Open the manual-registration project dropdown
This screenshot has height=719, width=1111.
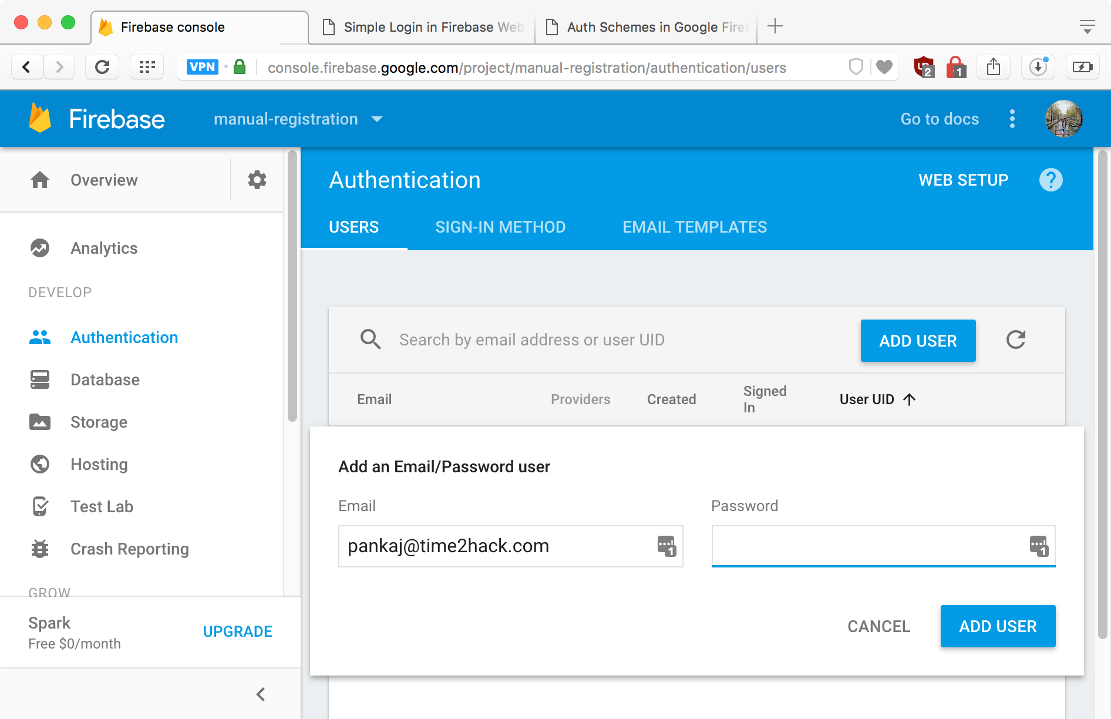pyautogui.click(x=298, y=119)
